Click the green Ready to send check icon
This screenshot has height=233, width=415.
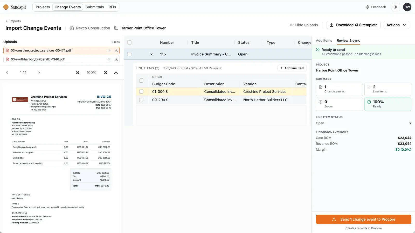pos(318,50)
